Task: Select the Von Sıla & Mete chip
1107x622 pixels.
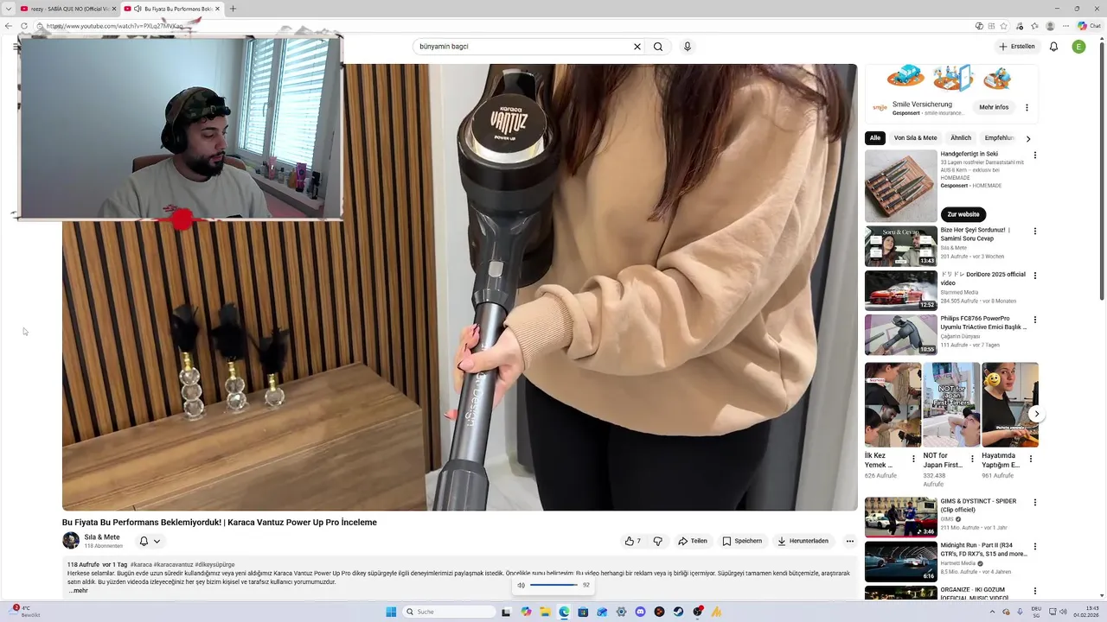Action: coord(915,138)
